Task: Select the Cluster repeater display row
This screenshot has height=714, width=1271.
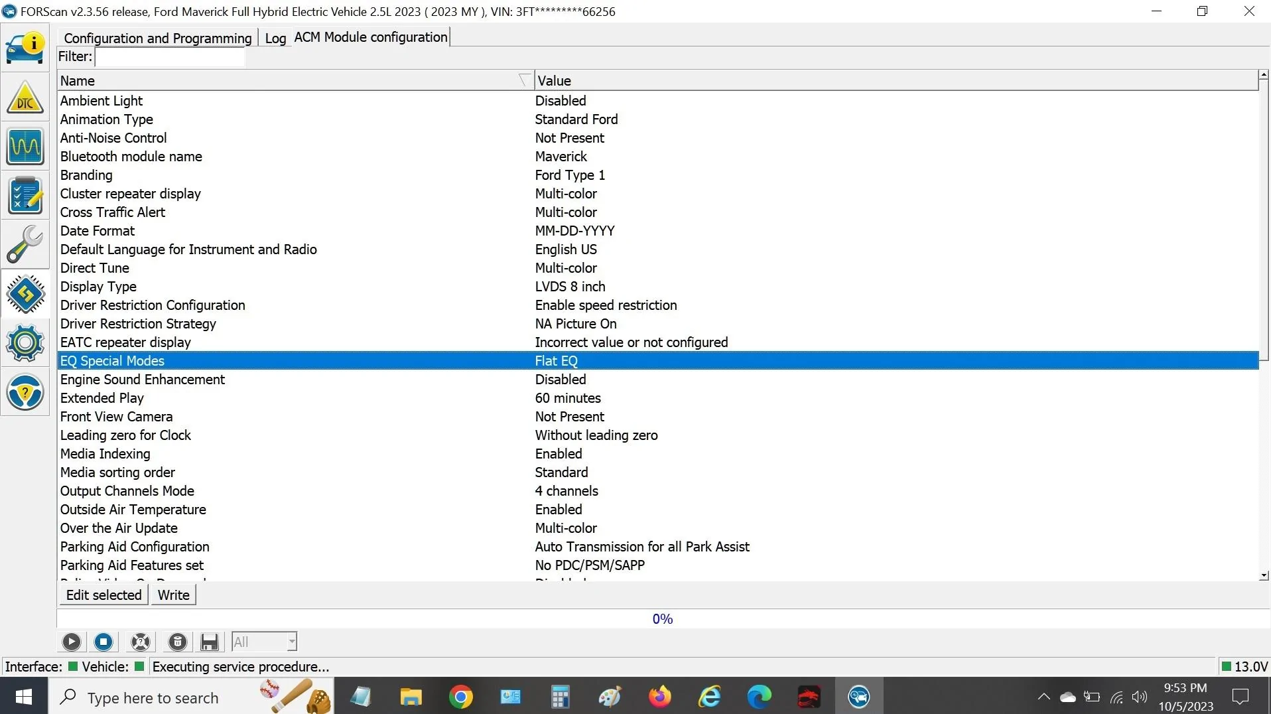Action: 658,194
